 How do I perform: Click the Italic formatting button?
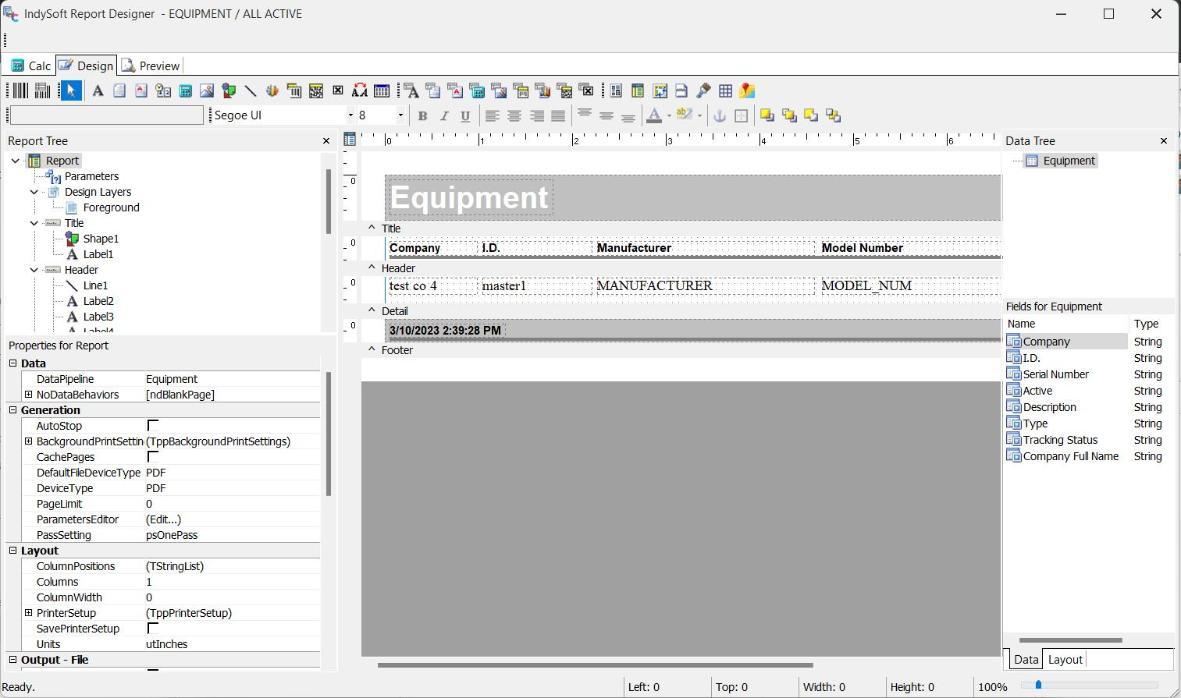[x=444, y=116]
